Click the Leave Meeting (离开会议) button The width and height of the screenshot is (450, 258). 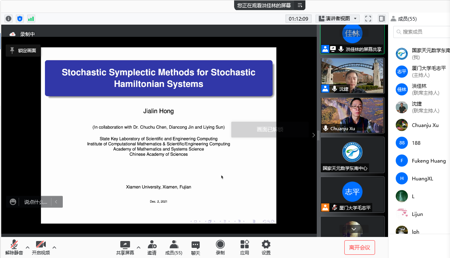360,247
